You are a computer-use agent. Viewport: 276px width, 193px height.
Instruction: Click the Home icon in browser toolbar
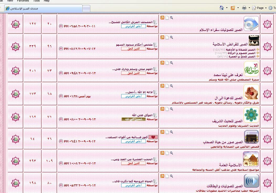[222, 8]
